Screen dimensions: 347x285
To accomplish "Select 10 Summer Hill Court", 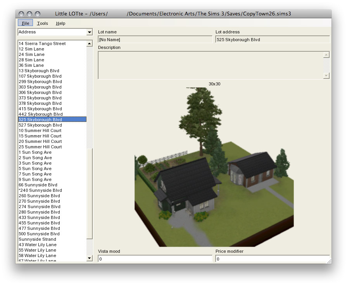I will [x=52, y=130].
